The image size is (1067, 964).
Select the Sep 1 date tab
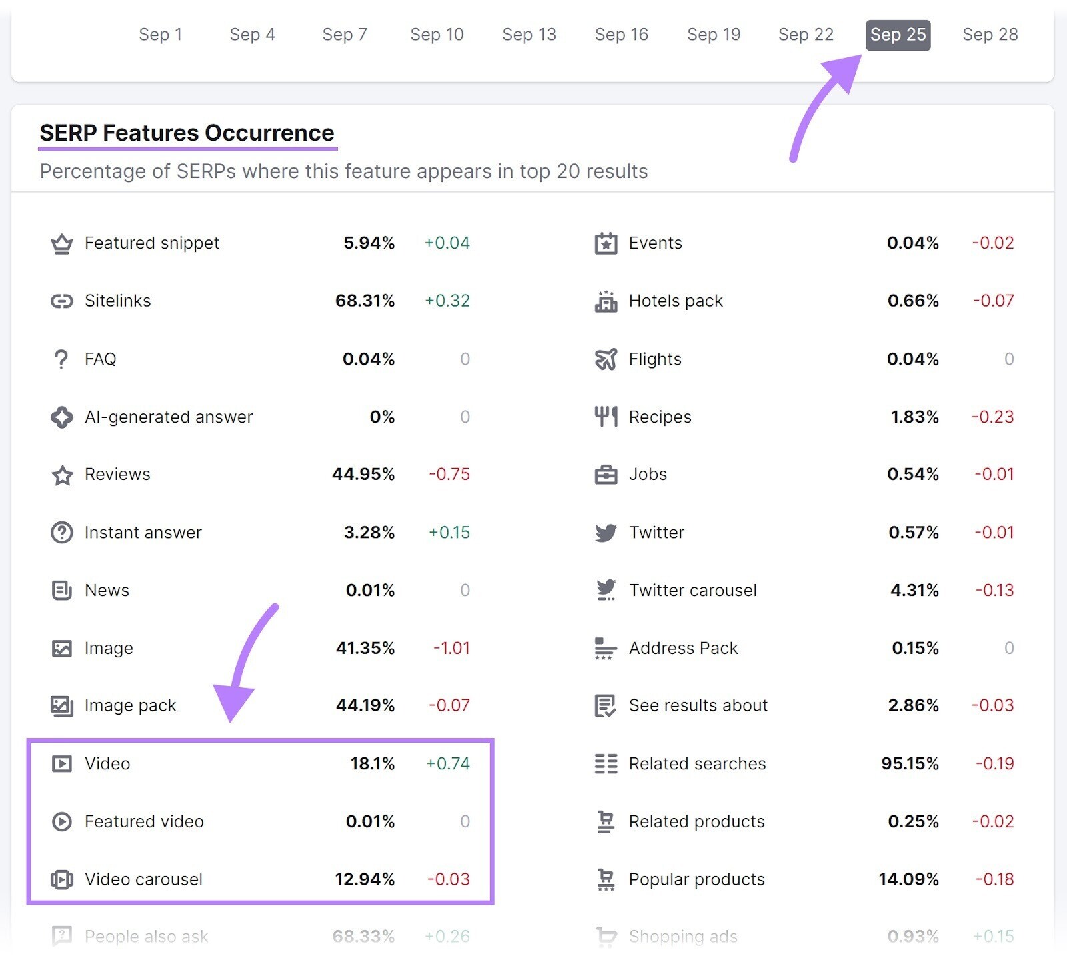[x=161, y=35]
